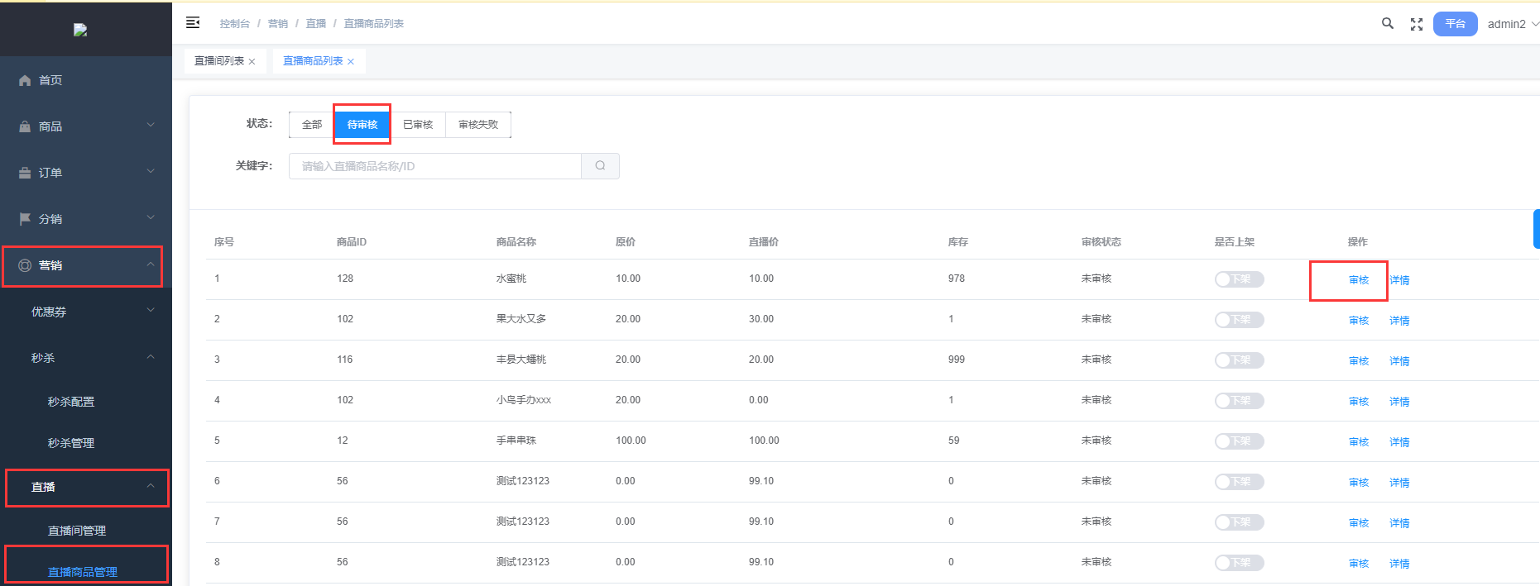Open 详情 for 小鸟手办xxx row
This screenshot has width=1540, height=586.
pyautogui.click(x=1399, y=402)
